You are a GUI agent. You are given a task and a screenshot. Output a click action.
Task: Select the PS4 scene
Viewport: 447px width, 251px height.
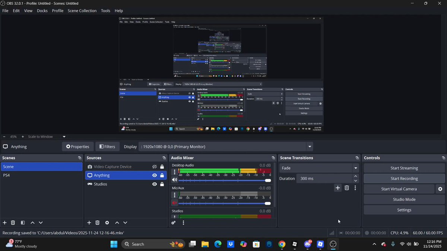(41, 175)
